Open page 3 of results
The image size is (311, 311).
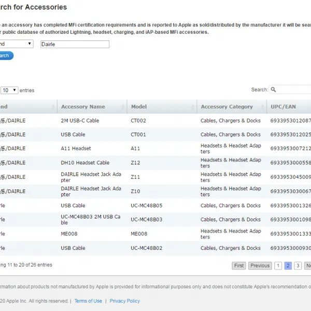click(x=298, y=265)
